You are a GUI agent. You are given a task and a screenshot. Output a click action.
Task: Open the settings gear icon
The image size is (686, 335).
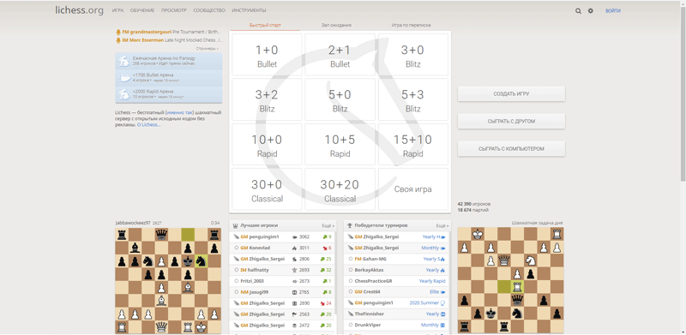[x=591, y=11]
